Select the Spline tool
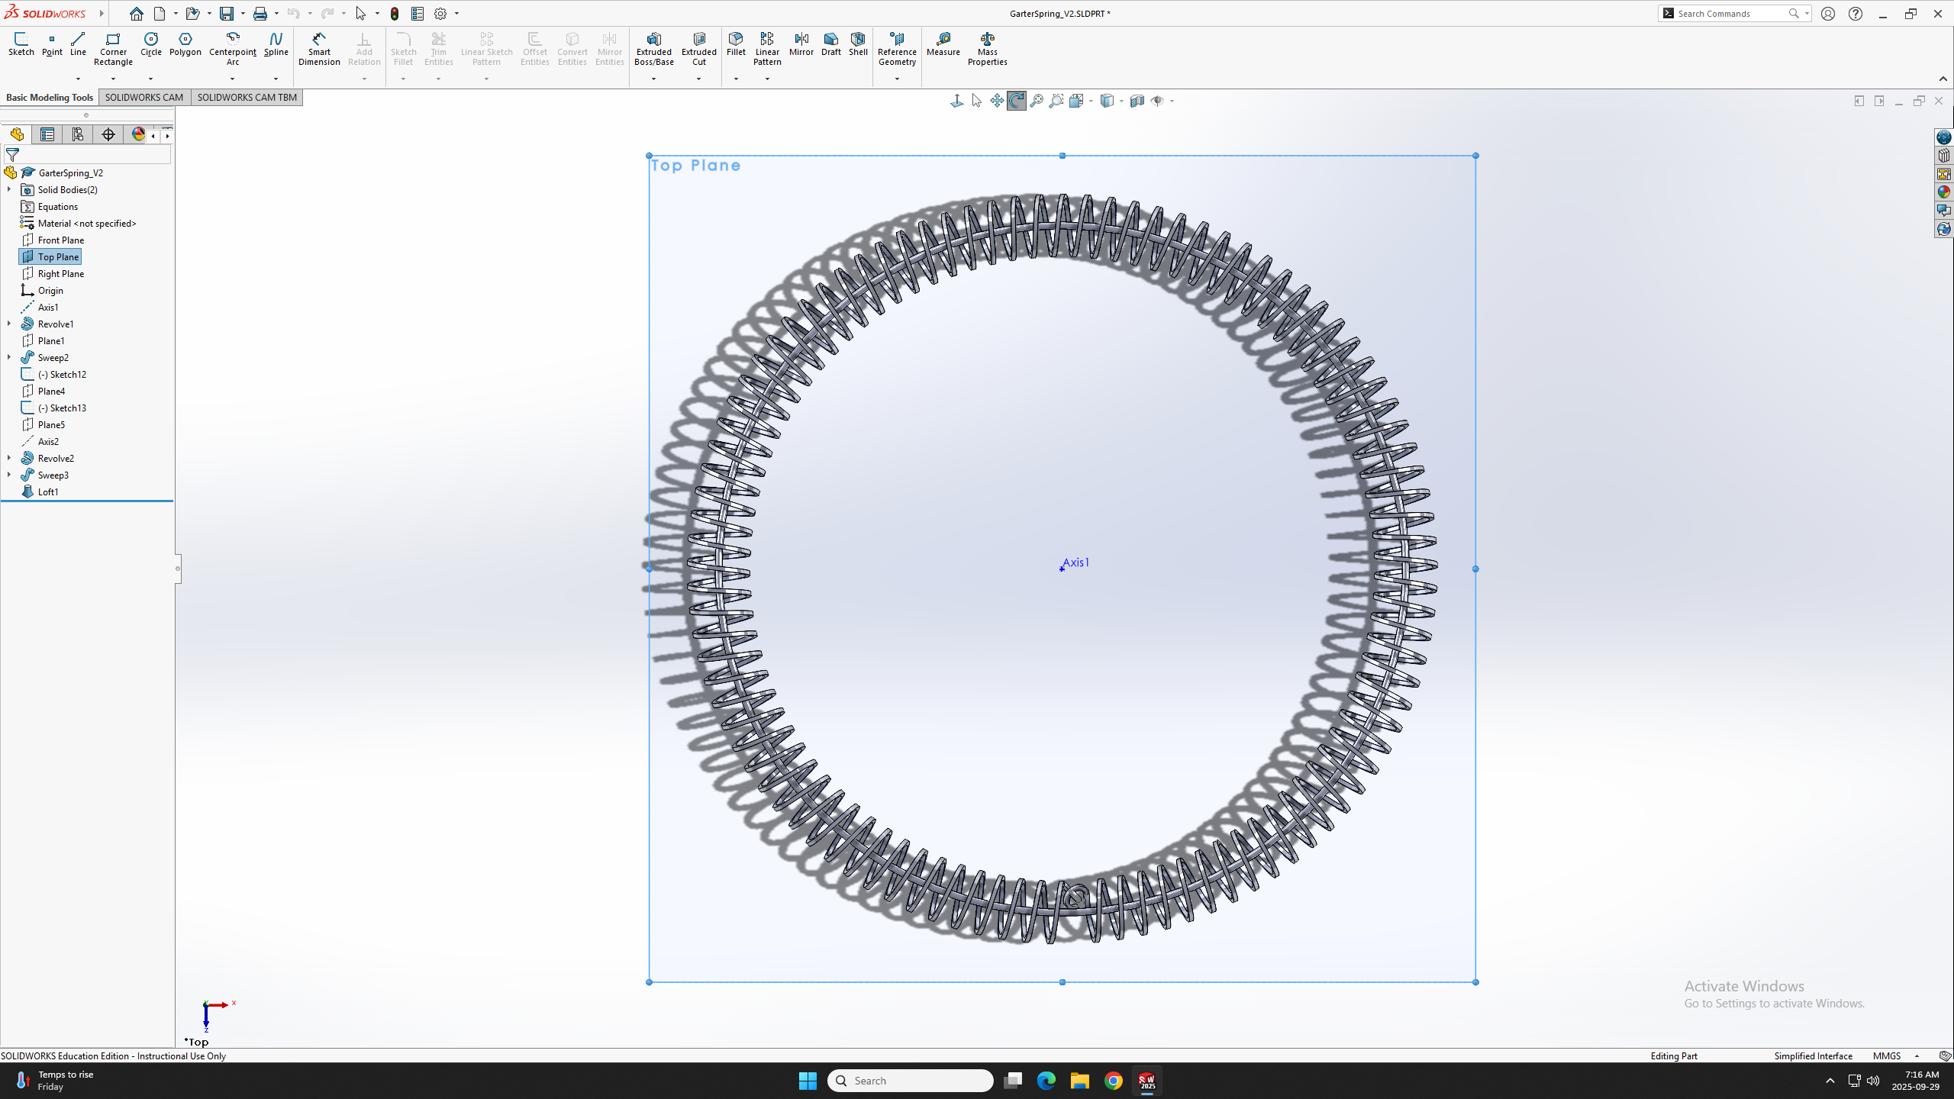The width and height of the screenshot is (1954, 1099). tap(276, 44)
